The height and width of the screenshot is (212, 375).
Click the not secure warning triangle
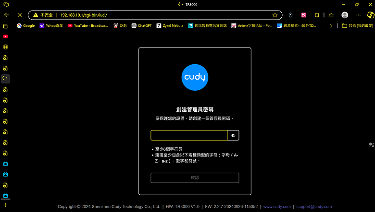(x=36, y=15)
